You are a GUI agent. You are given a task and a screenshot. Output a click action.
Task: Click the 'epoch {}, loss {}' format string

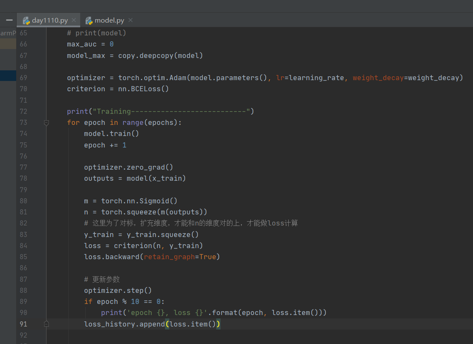click(167, 312)
